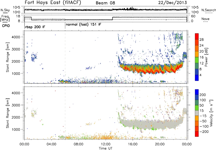216x150 pixels.
Task: Click the '04:00' time tick label
Action: (x=51, y=144)
